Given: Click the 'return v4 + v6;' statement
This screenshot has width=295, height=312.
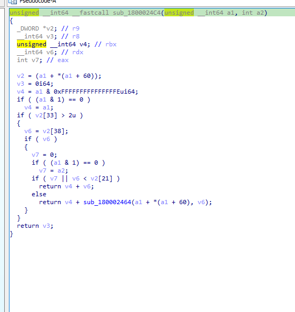Looking at the screenshot, I should pos(66,186).
